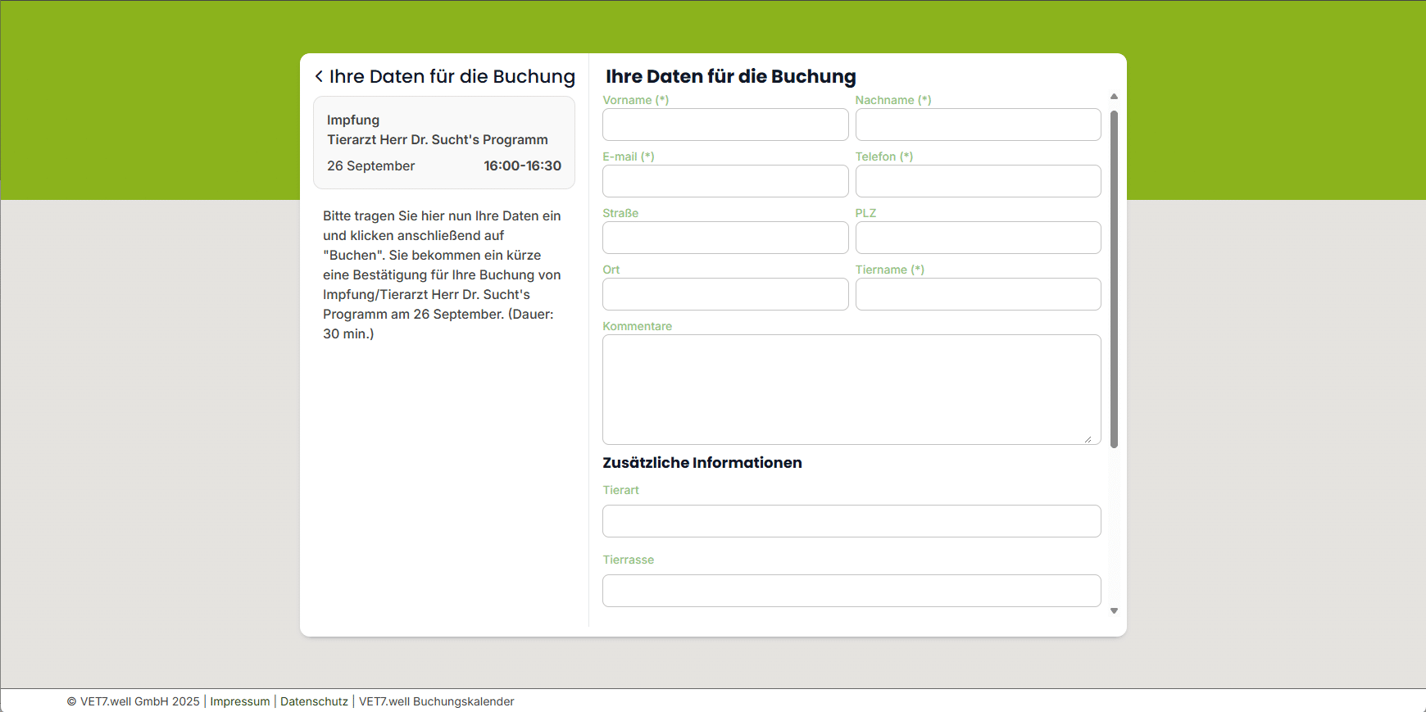Click the scrollbar down arrow
Image resolution: width=1426 pixels, height=712 pixels.
pos(1114,610)
